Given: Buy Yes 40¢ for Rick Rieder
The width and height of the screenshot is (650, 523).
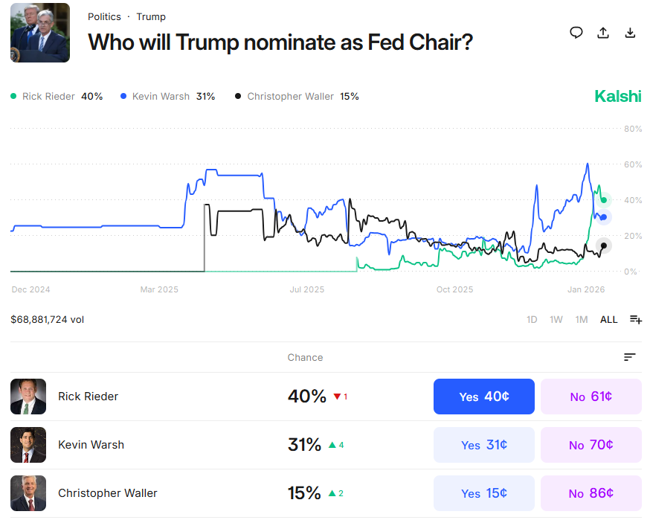Looking at the screenshot, I should 483,397.
